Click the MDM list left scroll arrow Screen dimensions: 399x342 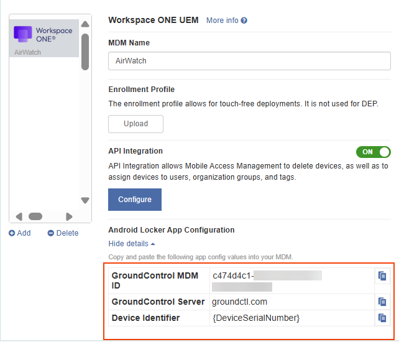[x=19, y=217]
